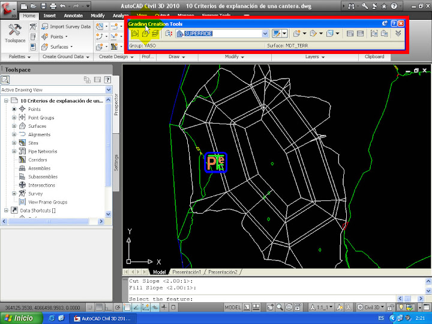Open the Toolspace palette button

[x=15, y=34]
